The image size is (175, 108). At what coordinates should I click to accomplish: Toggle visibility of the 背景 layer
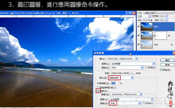(x=139, y=44)
